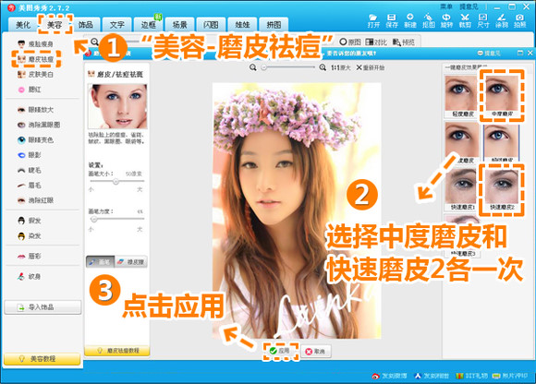Adjust the 画笔大小 brush size slider

116,181
